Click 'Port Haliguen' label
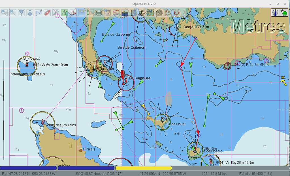This screenshot has height=176, width=290. point(108,60)
